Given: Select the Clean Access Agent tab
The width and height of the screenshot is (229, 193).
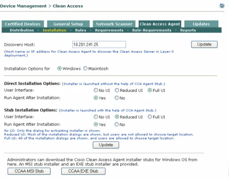Looking at the screenshot, I should 160,24.
